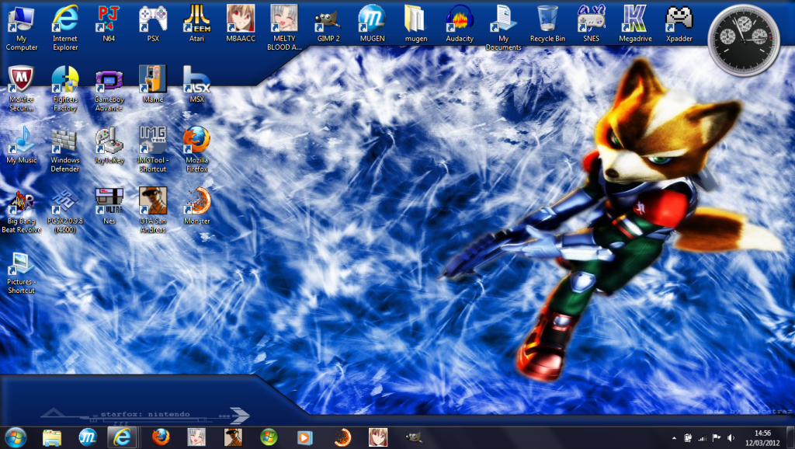Click the volume speaker tray icon
This screenshot has width=795, height=449.
pos(731,438)
